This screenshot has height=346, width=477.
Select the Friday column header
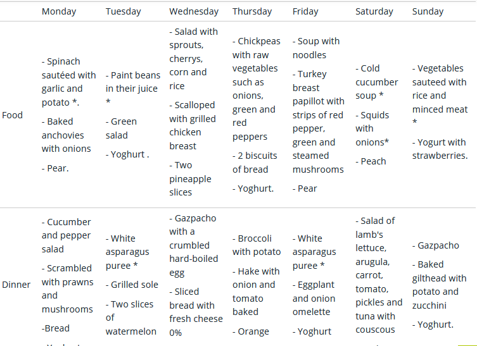click(305, 11)
